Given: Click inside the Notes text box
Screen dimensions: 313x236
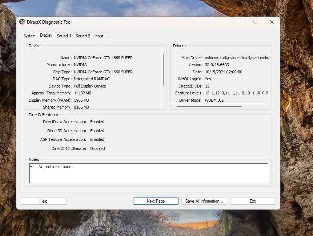Looking at the screenshot, I should click(149, 173).
